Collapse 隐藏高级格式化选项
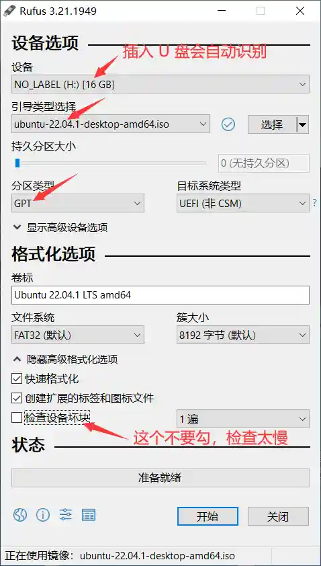The image size is (321, 566). 65,359
